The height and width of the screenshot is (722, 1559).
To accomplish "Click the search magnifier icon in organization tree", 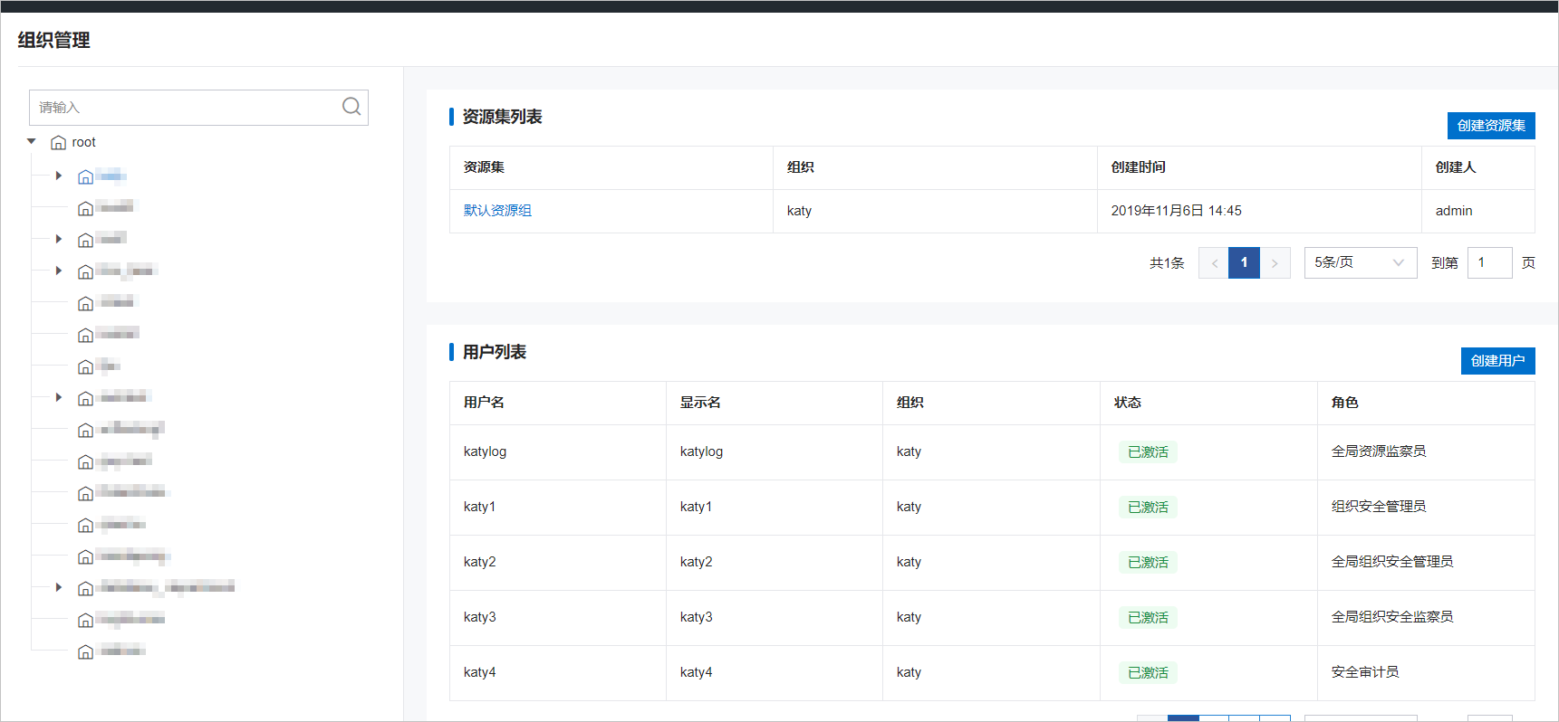I will 351,107.
